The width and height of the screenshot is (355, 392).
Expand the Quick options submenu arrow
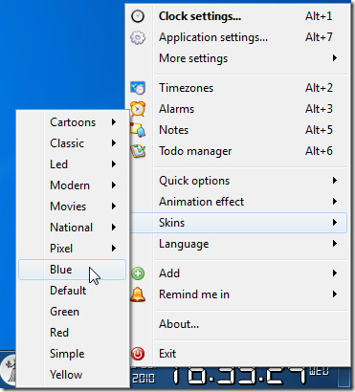point(334,181)
